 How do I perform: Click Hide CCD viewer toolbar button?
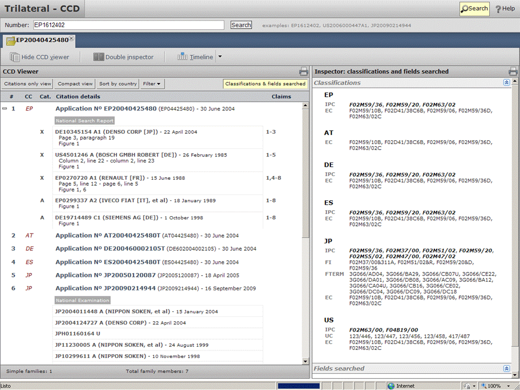[40, 57]
